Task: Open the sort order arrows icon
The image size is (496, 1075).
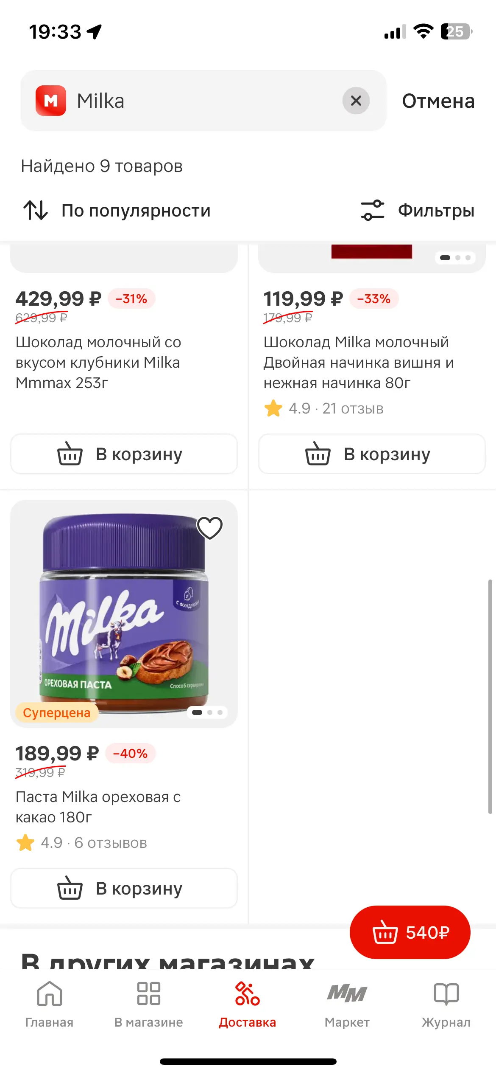Action: point(36,210)
